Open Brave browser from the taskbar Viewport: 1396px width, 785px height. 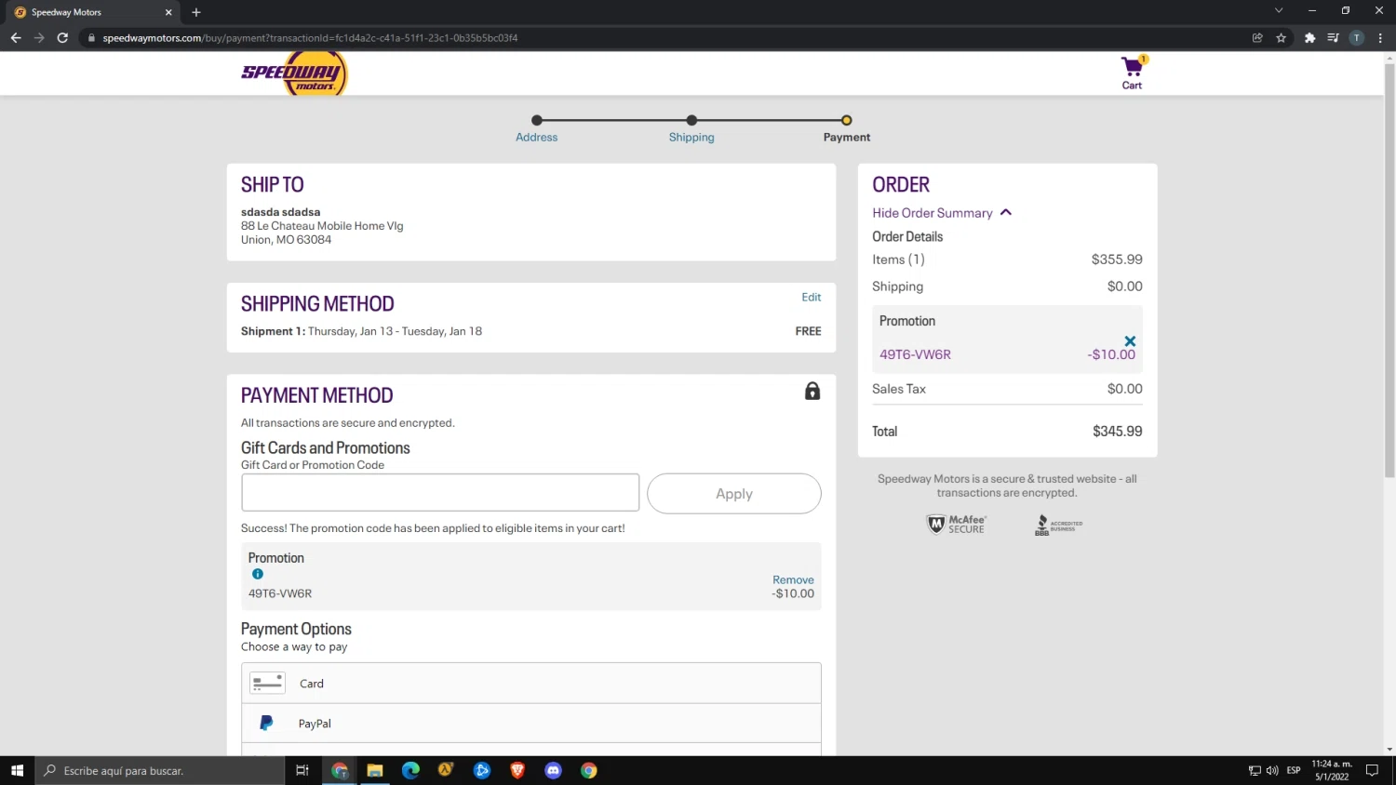pyautogui.click(x=517, y=770)
